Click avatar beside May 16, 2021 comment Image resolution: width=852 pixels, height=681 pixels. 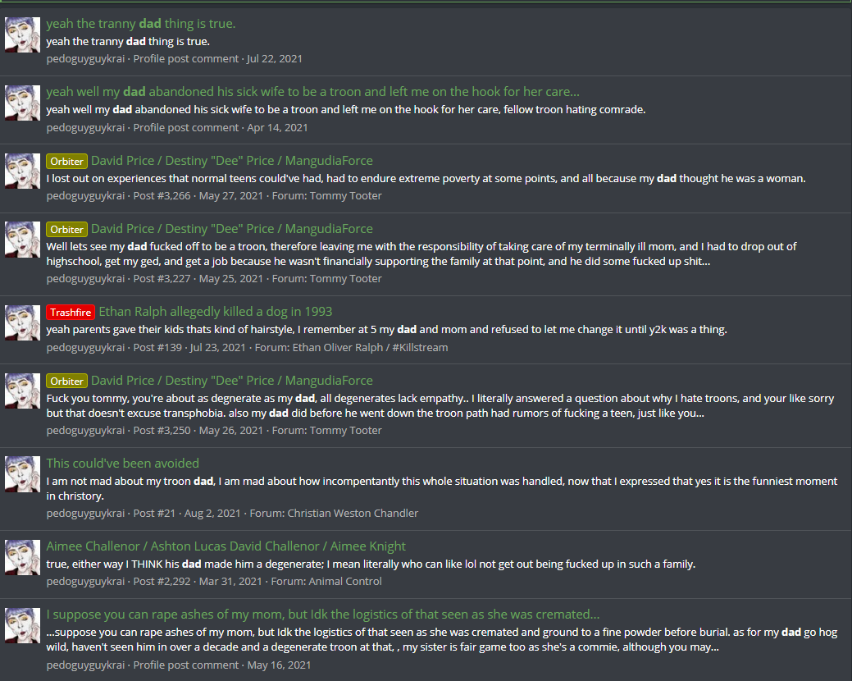[23, 625]
